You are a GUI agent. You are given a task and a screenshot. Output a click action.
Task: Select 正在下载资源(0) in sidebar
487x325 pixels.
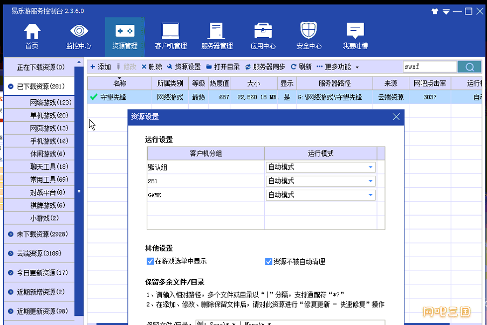[39, 67]
